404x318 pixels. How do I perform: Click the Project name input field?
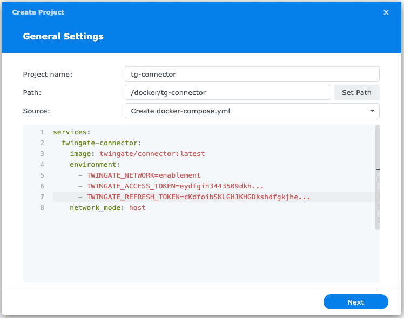click(252, 74)
